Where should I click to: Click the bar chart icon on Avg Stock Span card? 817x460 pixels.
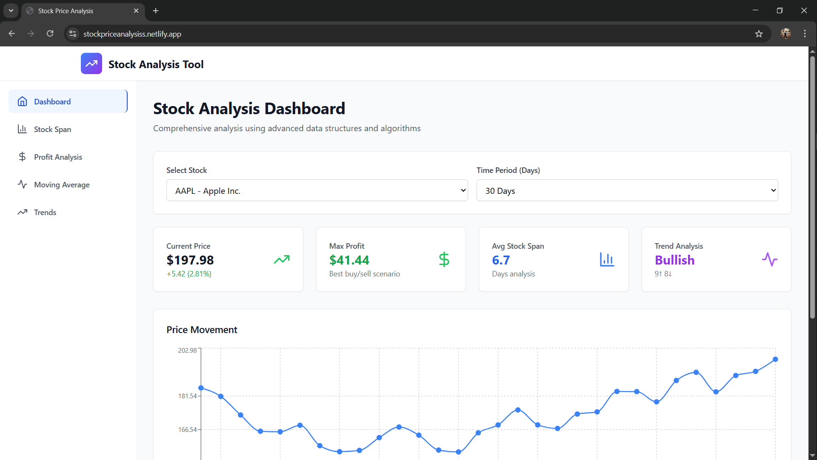[x=607, y=259]
